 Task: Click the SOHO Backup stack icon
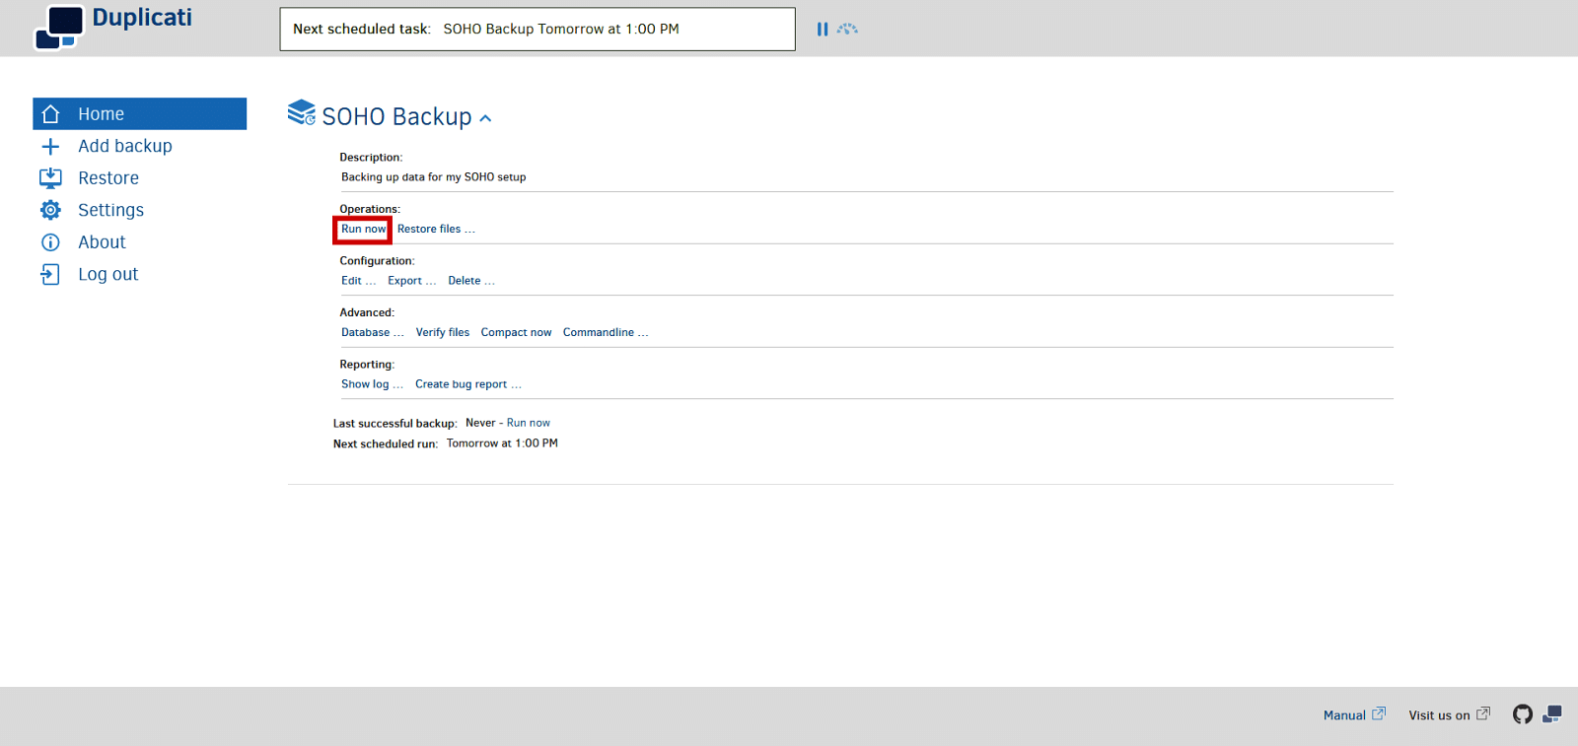tap(301, 113)
